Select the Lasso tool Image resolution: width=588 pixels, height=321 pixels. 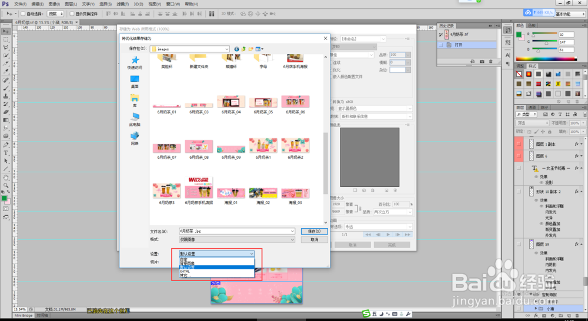(x=6, y=48)
